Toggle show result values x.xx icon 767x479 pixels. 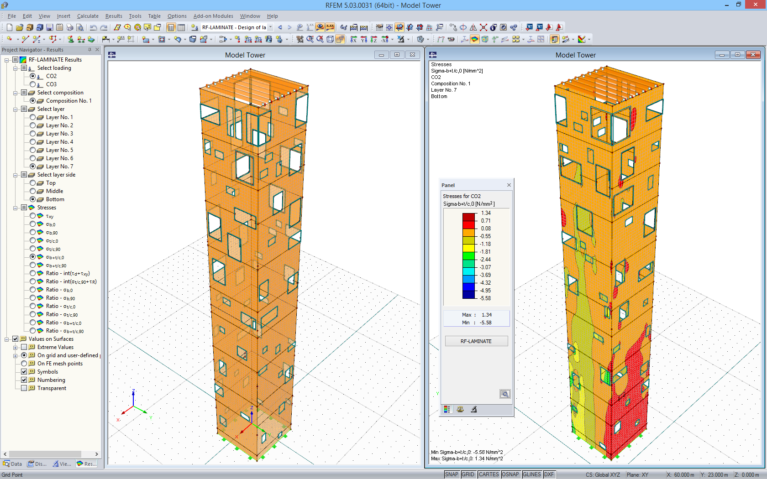click(330, 27)
